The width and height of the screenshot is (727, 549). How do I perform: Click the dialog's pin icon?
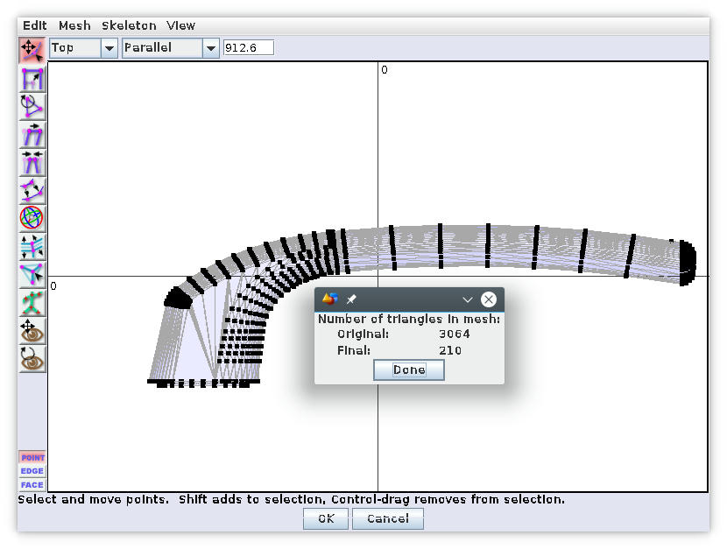351,299
